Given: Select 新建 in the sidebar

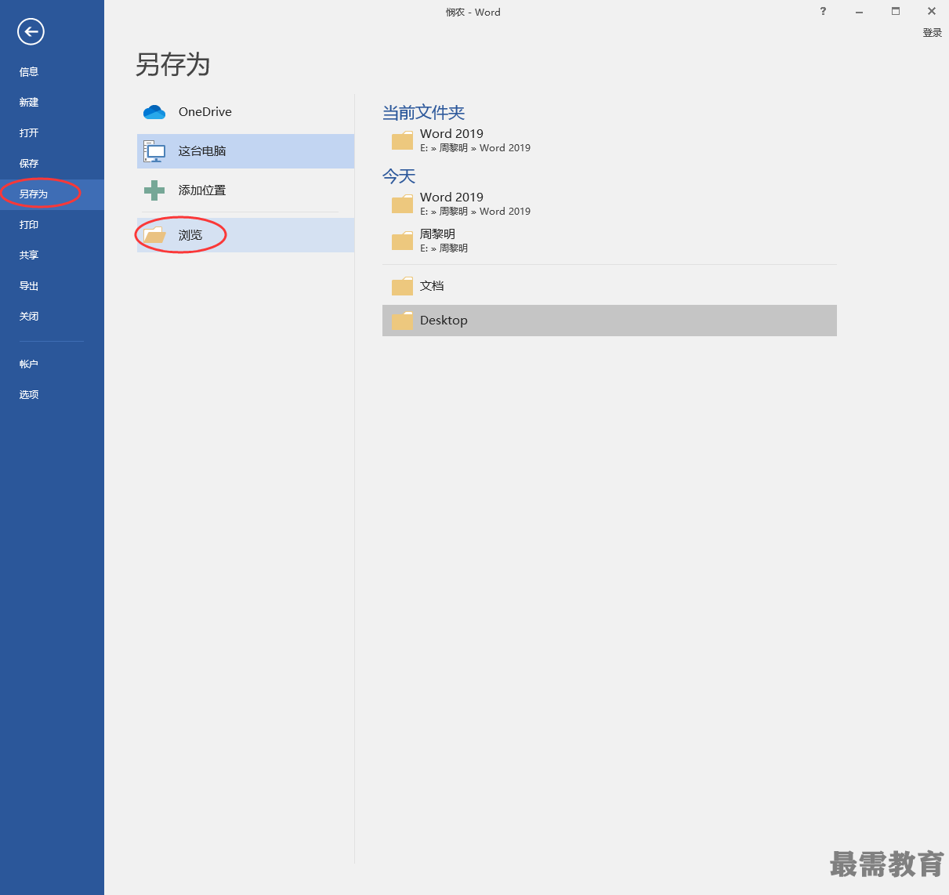Looking at the screenshot, I should pos(52,102).
